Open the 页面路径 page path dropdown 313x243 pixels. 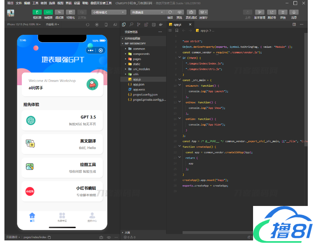point(13,237)
